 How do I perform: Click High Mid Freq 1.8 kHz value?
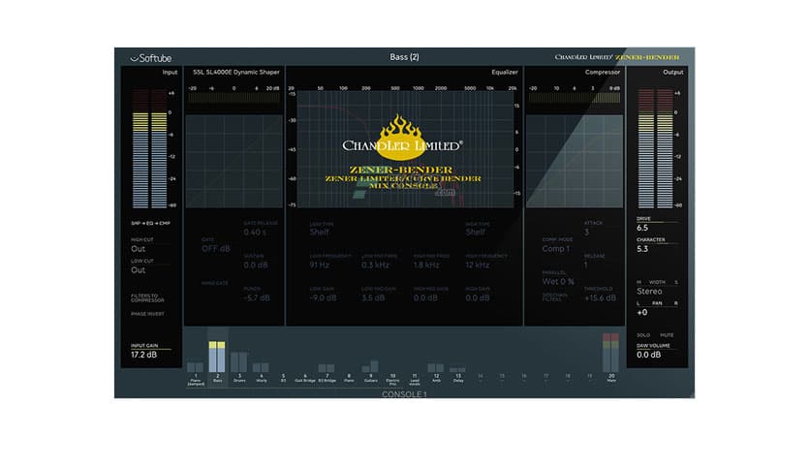[x=426, y=265]
